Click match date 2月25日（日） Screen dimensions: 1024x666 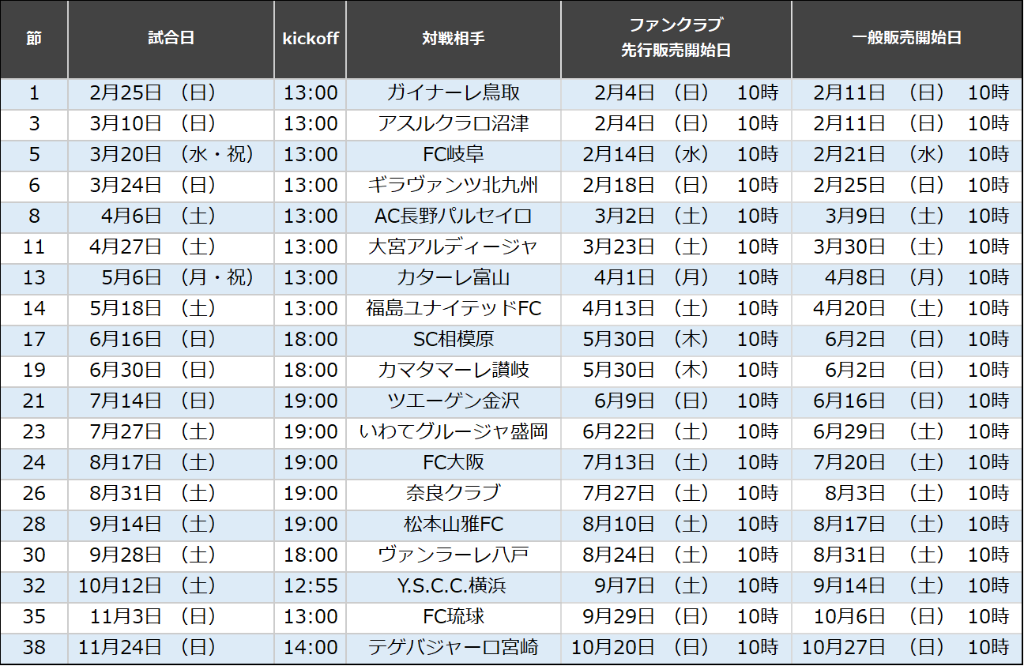point(153,93)
